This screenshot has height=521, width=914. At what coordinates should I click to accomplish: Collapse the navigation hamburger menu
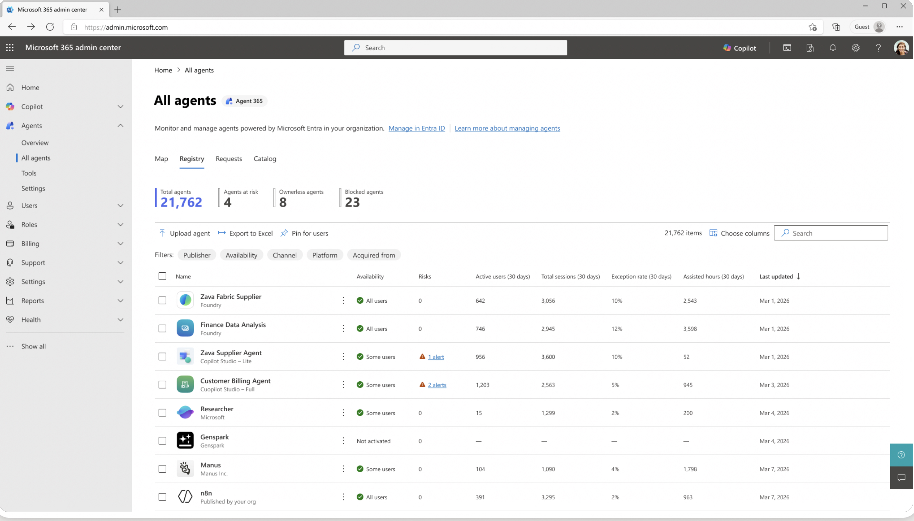point(10,69)
